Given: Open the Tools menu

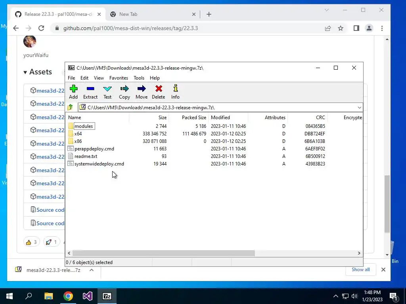Looking at the screenshot, I should tap(139, 78).
